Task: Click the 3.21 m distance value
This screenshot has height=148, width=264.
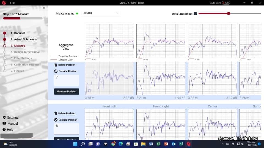Action: click(x=141, y=98)
